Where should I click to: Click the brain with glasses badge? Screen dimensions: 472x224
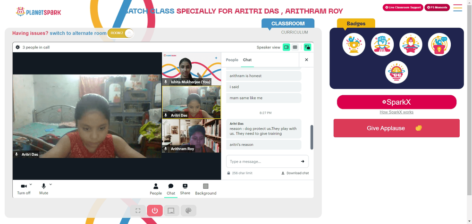(x=396, y=72)
